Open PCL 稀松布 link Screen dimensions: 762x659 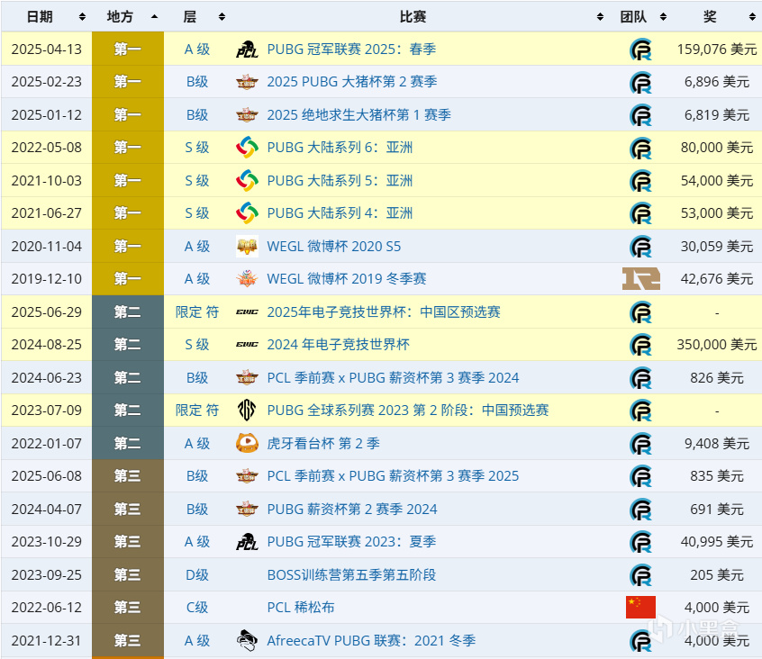point(300,607)
